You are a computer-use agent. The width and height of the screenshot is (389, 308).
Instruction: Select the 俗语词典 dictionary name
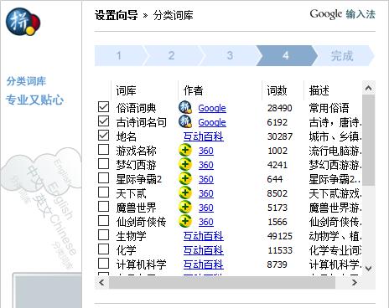[136, 108]
